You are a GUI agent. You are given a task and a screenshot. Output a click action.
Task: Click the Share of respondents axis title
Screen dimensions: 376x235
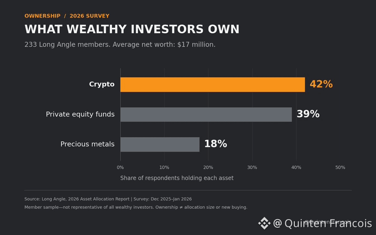pyautogui.click(x=177, y=178)
